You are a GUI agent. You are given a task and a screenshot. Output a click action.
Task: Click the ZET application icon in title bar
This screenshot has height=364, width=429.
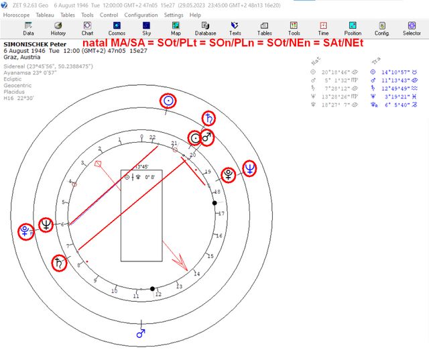coord(4,5)
